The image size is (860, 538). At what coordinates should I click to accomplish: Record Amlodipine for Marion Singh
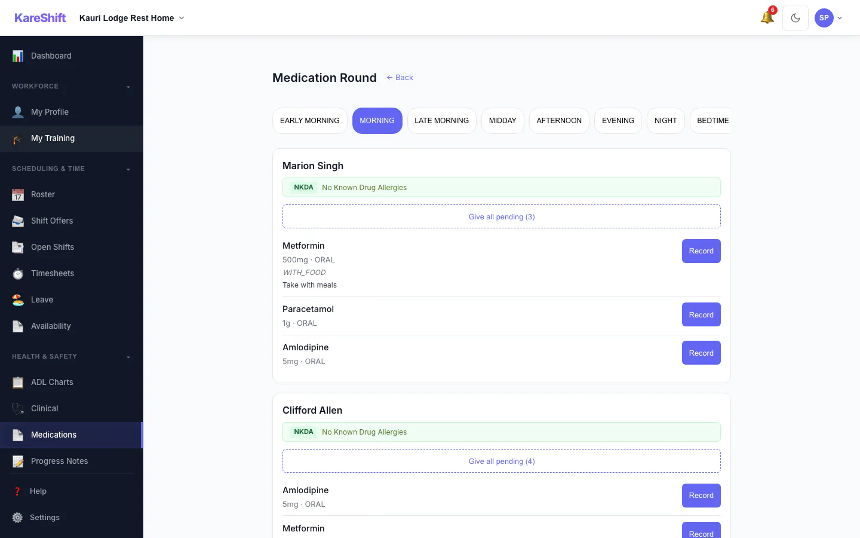[701, 353]
